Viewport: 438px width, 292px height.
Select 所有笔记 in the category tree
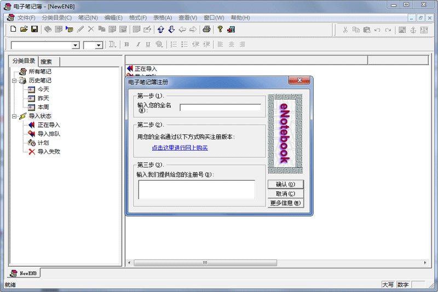[40, 72]
